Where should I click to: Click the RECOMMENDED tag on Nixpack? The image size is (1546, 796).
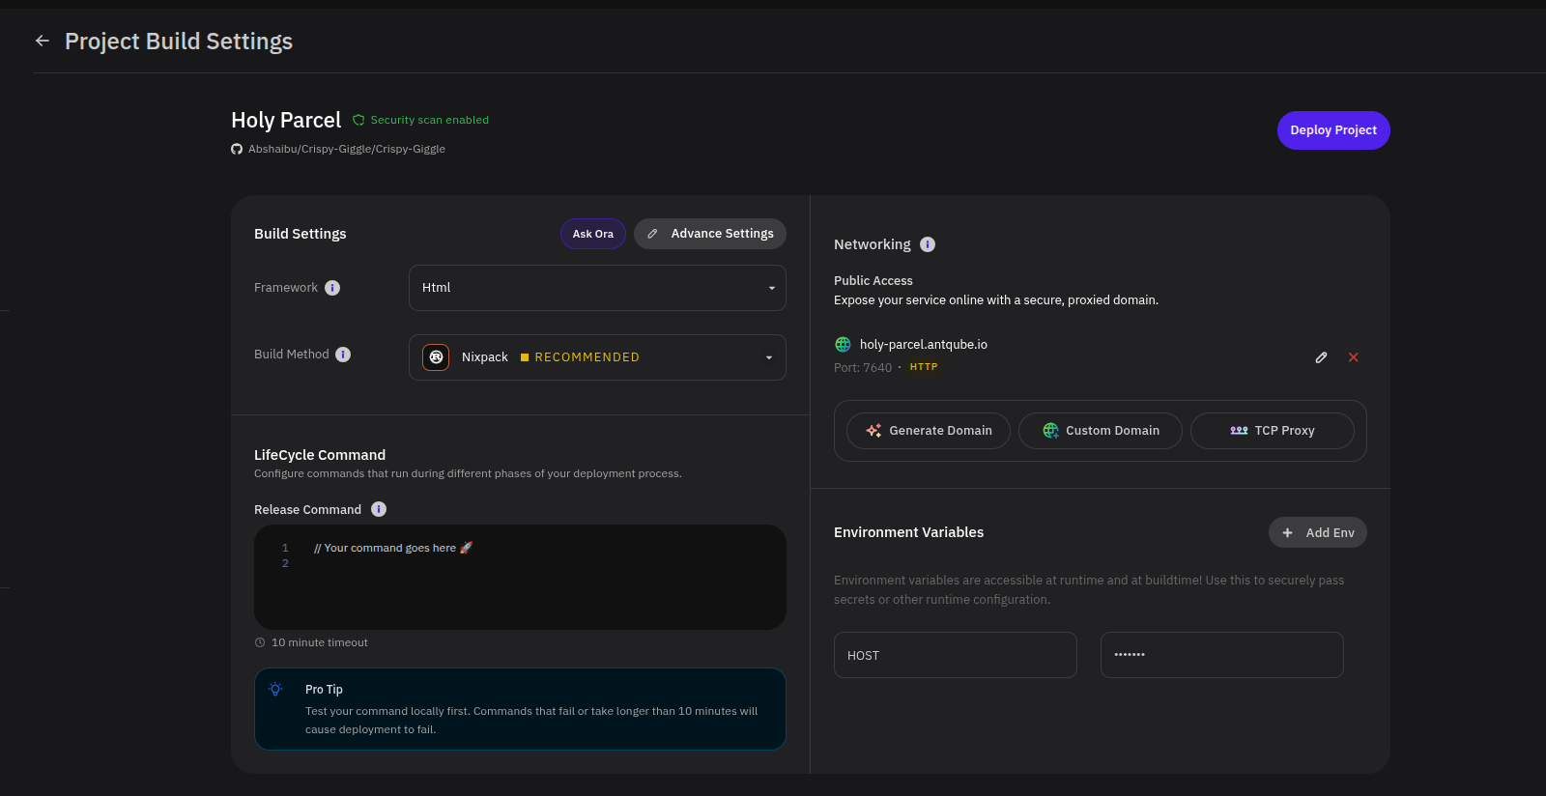point(580,357)
